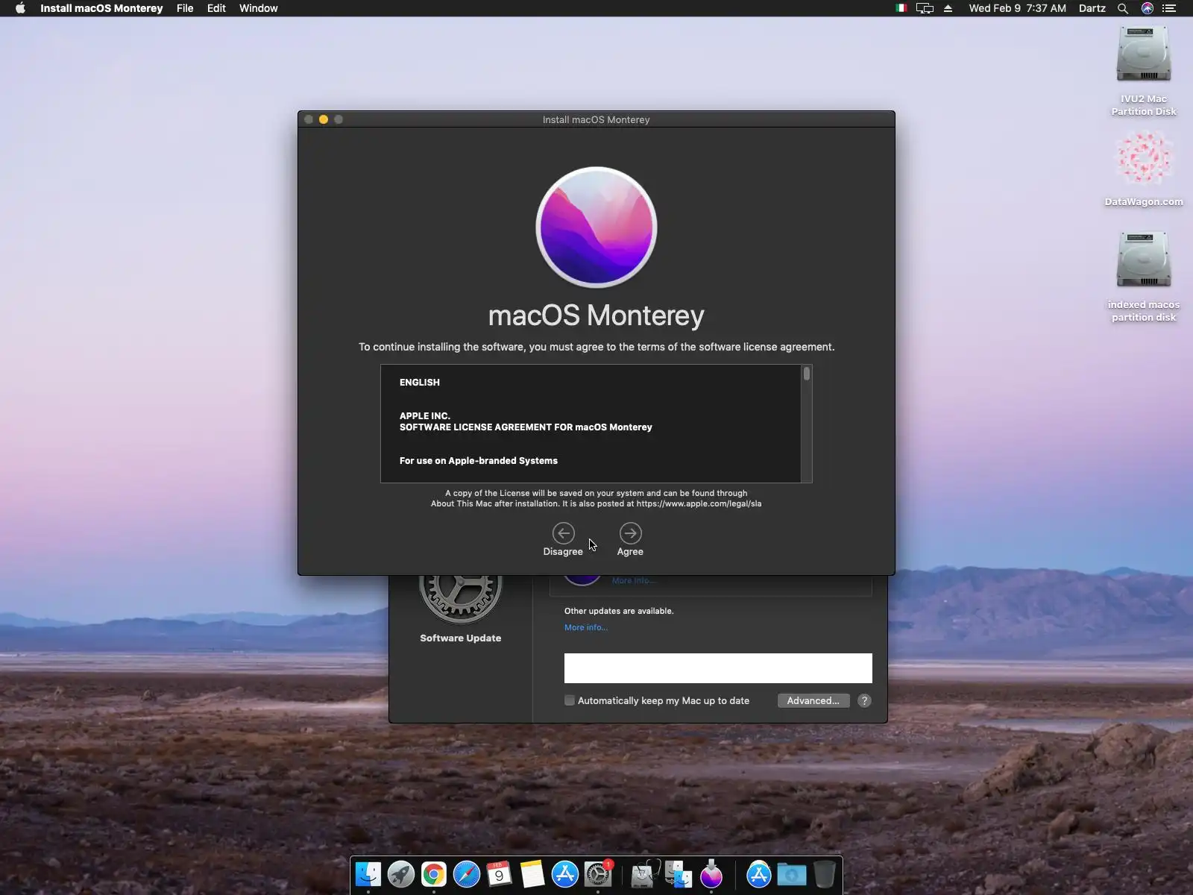Click the 'For use on Apple-branded Systems' line
Screen dimensions: 1193x895
tap(479, 461)
